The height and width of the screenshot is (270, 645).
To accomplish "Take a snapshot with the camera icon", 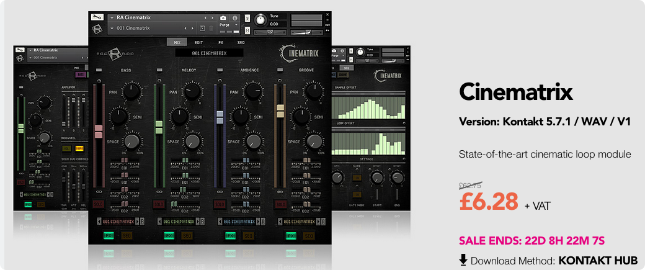I will click(223, 18).
